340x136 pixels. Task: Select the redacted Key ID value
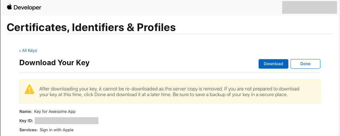tap(66, 121)
